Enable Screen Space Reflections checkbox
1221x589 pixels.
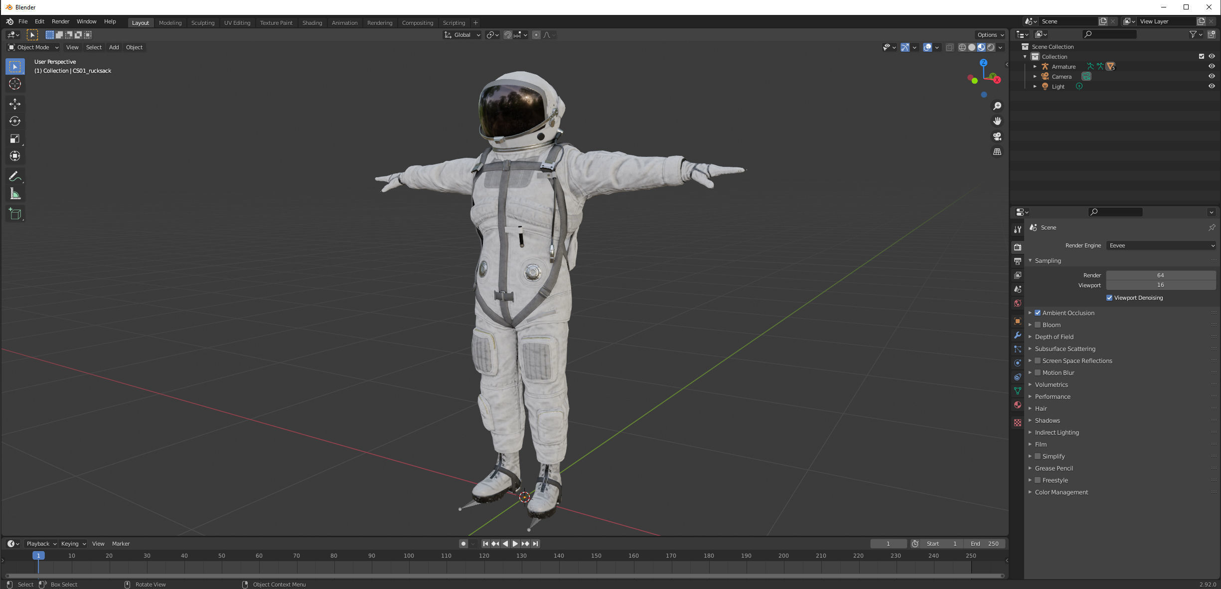[x=1038, y=360]
